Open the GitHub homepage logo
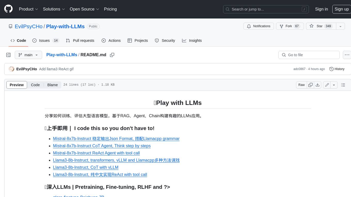Screen dimensions: 351x197 click(8, 9)
